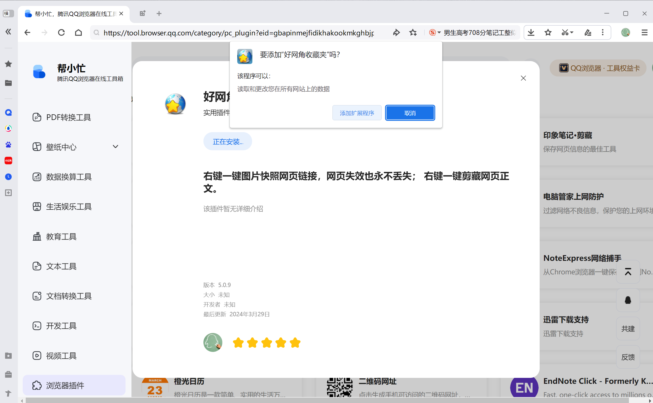The image size is (653, 403).
Task: Collapse the left sidebar with double chevron
Action: pyautogui.click(x=8, y=32)
